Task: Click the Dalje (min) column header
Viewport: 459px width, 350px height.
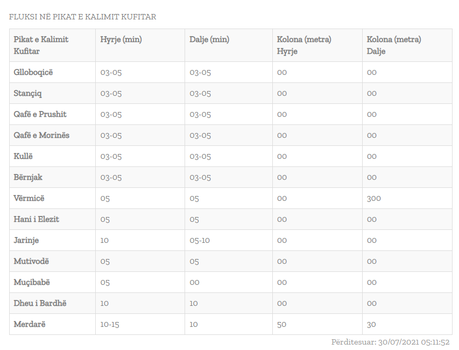Action: (209, 39)
